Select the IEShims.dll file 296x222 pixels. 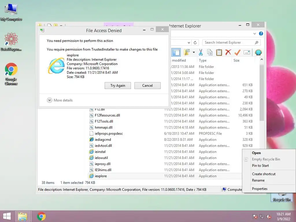103,170
